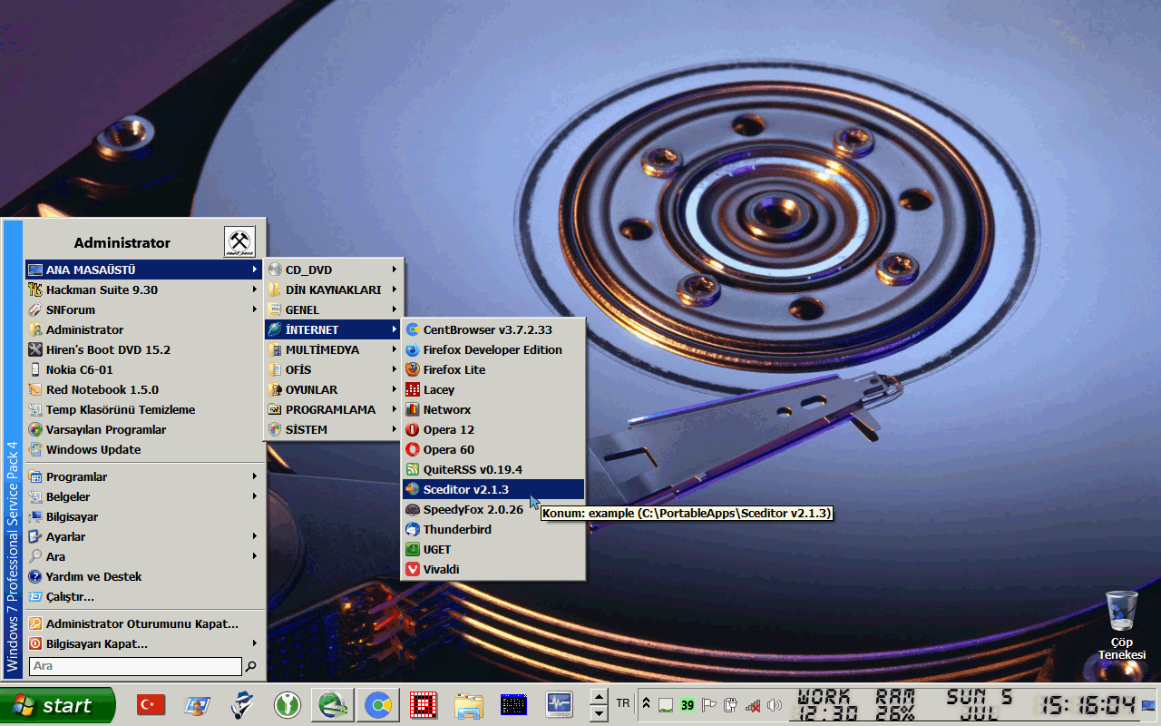Run the highlighted Sceditor v2.1.3 entry

pyautogui.click(x=493, y=489)
